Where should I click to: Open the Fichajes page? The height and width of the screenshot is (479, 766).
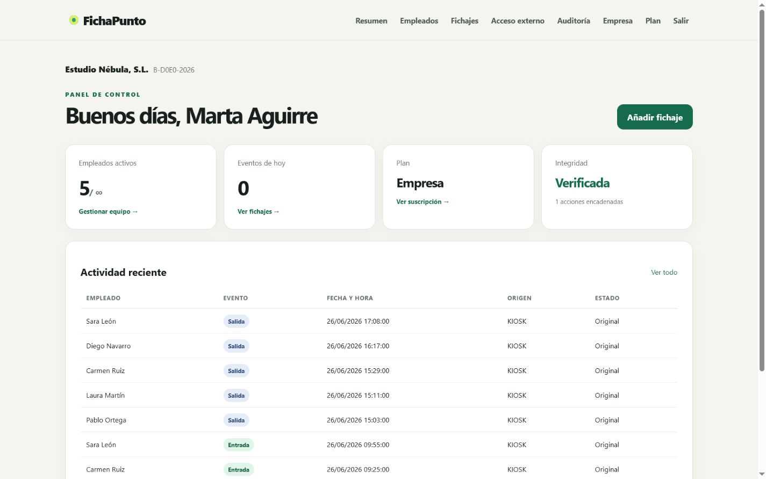point(464,21)
